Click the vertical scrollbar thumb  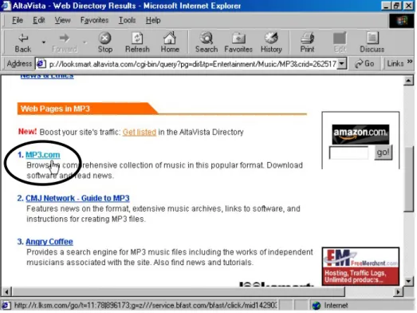click(x=408, y=179)
